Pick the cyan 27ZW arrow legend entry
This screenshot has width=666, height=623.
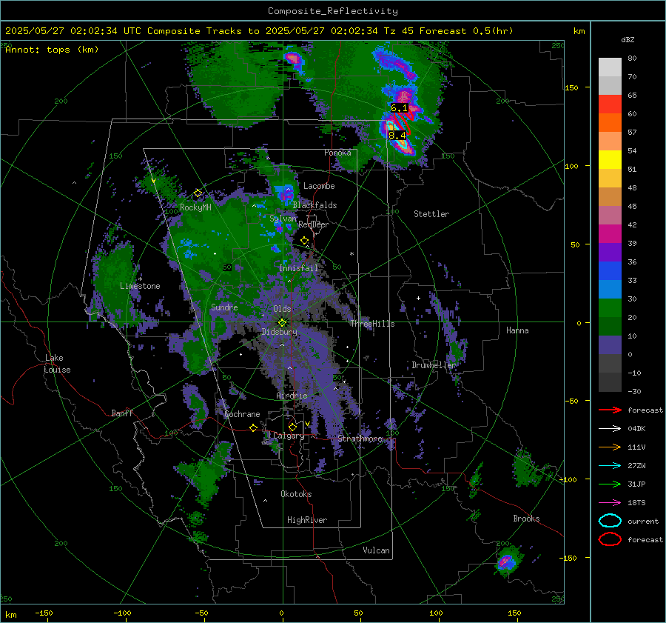tap(610, 466)
